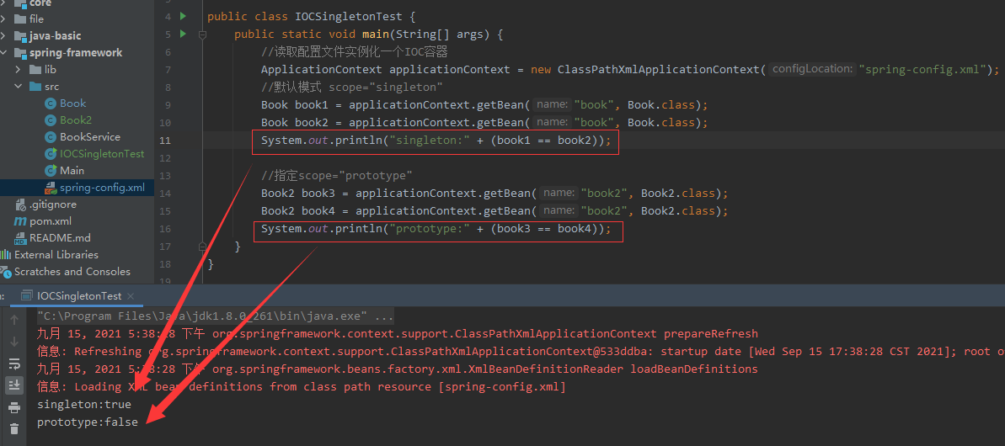The width and height of the screenshot is (1005, 446).
Task: Click the run gutter arrow beside main method
Action: click(183, 34)
